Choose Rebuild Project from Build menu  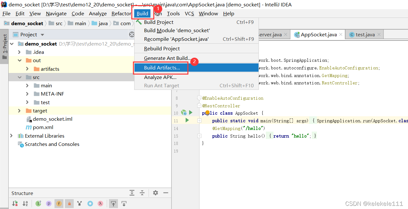point(196,48)
